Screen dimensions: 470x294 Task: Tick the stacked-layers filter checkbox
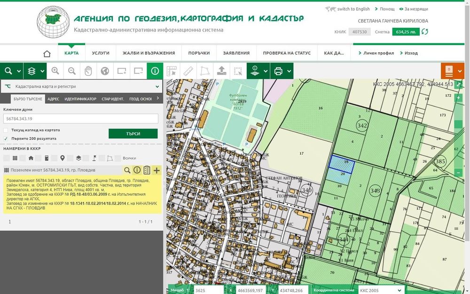70,158
